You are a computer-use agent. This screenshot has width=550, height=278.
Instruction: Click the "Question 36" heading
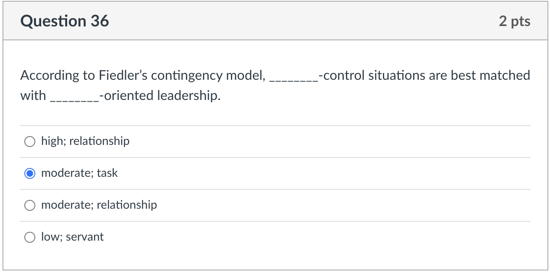[x=65, y=21]
